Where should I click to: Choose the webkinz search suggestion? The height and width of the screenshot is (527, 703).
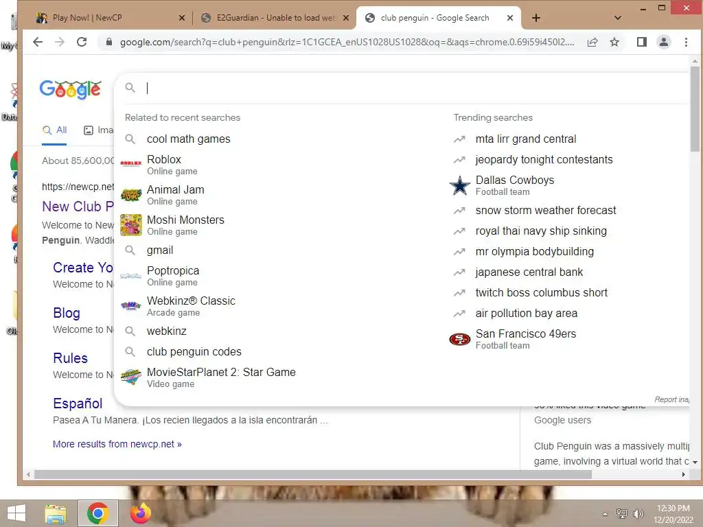point(166,331)
